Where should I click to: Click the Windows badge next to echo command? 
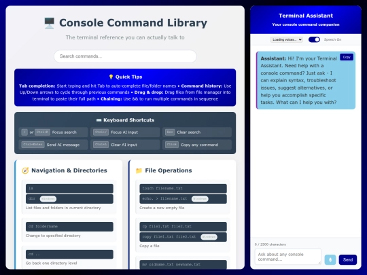point(200,199)
